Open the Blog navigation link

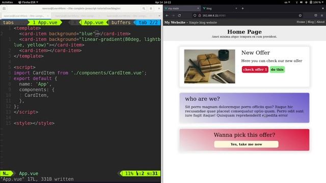tap(310, 22)
